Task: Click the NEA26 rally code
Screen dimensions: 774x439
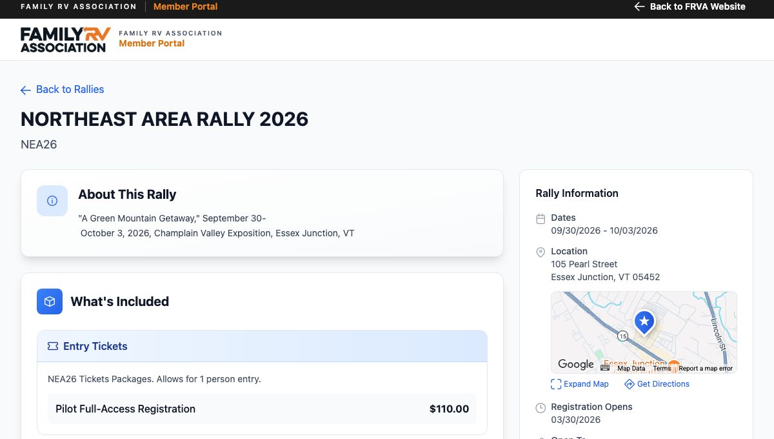Action: [x=39, y=145]
